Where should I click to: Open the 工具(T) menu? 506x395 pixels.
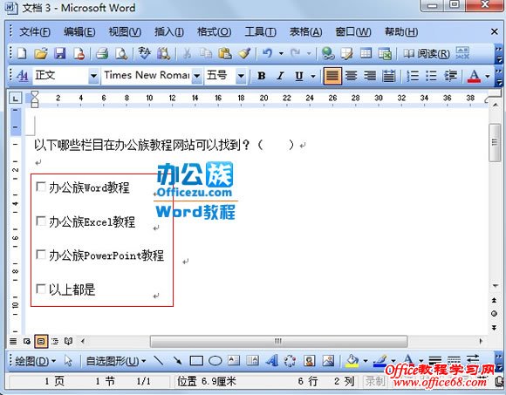[261, 32]
